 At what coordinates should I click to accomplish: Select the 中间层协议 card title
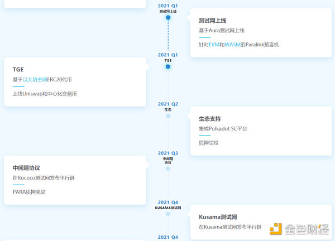point(26,168)
